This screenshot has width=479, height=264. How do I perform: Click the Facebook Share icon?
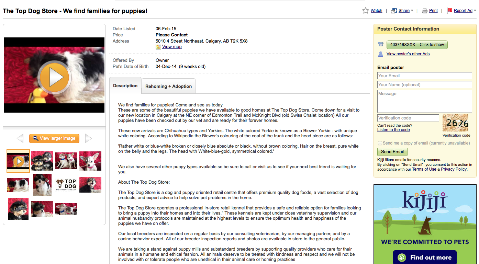[x=394, y=11]
